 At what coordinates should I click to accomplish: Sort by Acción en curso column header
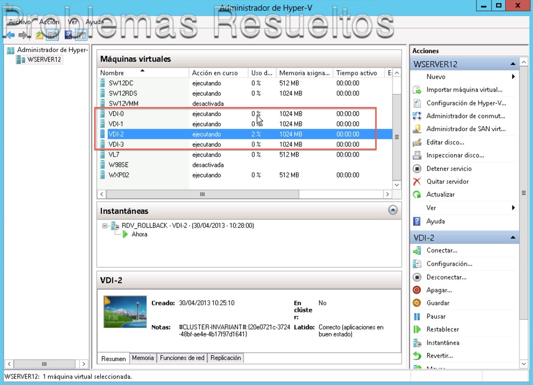pos(218,73)
